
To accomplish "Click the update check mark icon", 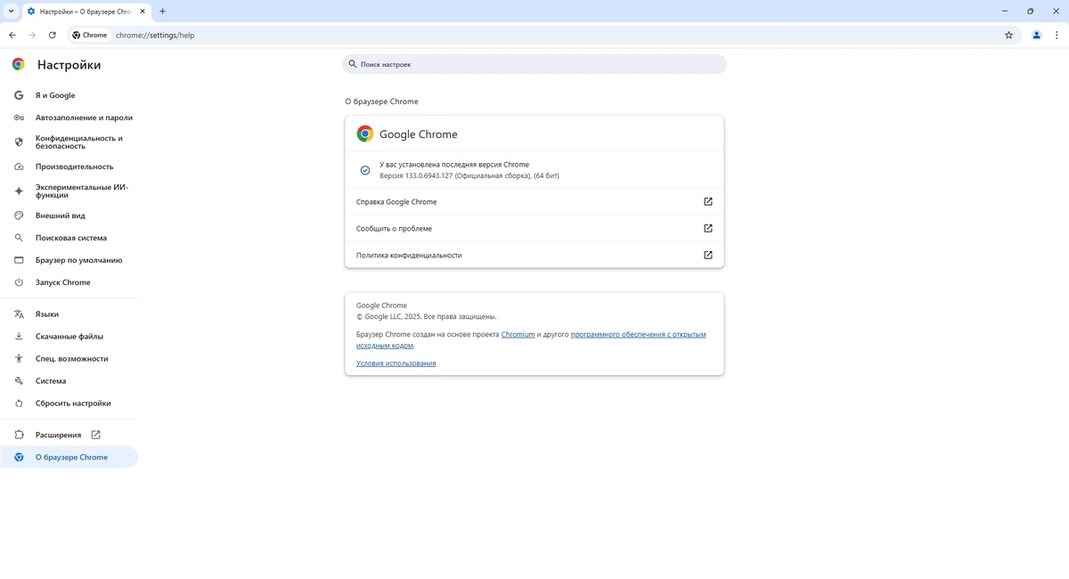I will point(365,170).
